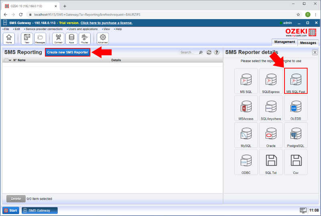Image resolution: width=321 pixels, height=216 pixels.
Task: Reload the browser page
Action: coord(21,14)
